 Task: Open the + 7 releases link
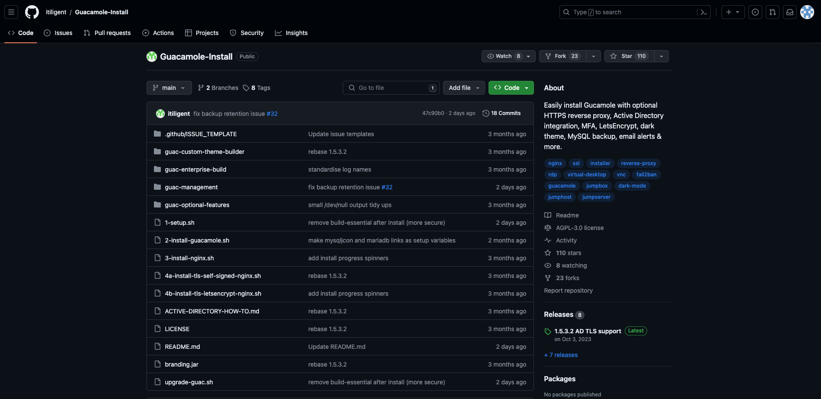click(560, 354)
